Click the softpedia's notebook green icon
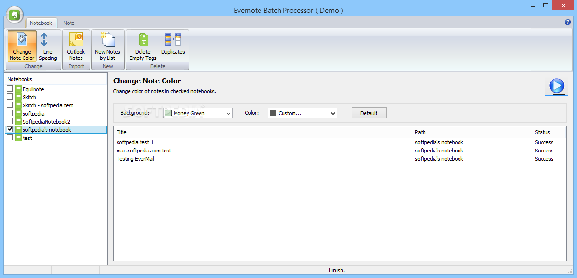The height and width of the screenshot is (278, 577). tap(18, 129)
